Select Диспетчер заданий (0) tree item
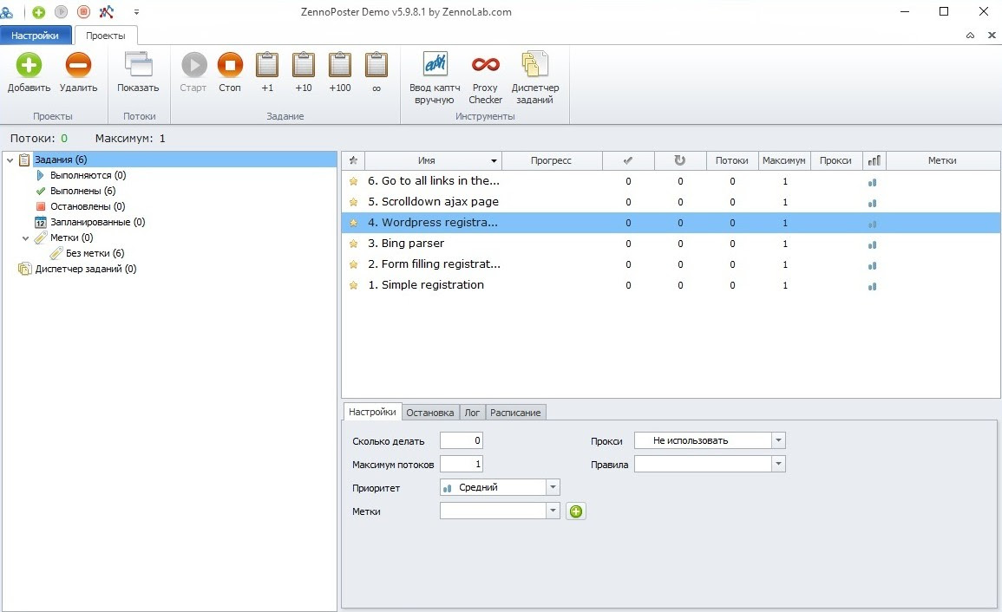The height and width of the screenshot is (612, 1002). [86, 269]
